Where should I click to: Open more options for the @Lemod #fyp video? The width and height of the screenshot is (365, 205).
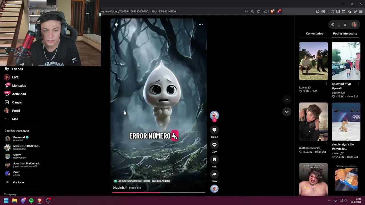pos(359,83)
